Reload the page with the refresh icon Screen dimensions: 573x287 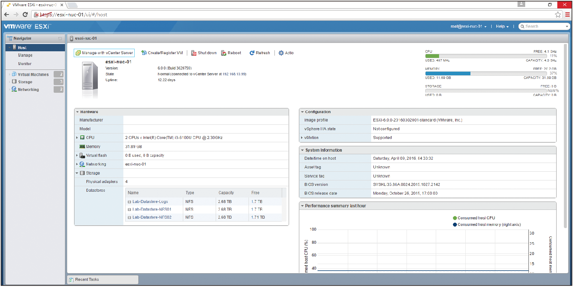point(25,15)
